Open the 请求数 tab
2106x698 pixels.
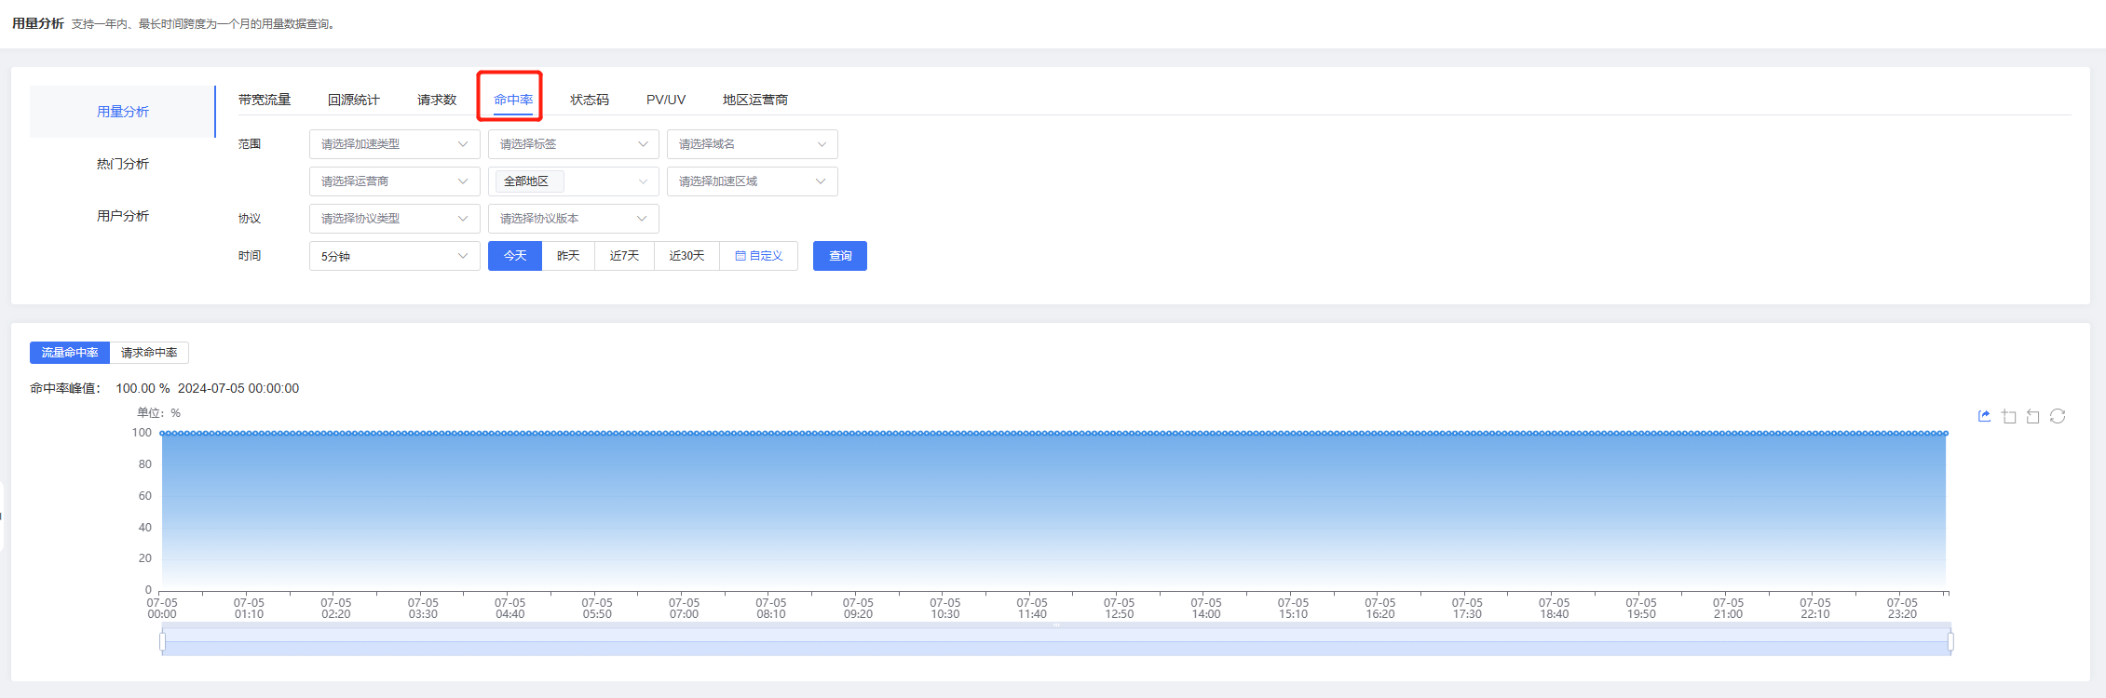pyautogui.click(x=437, y=100)
